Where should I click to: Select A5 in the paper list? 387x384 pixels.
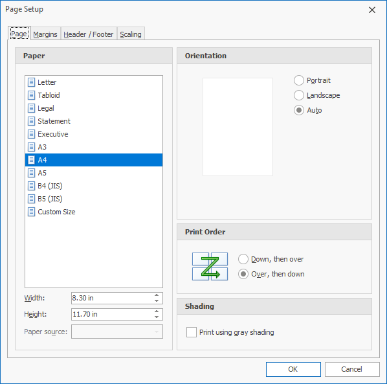click(94, 173)
